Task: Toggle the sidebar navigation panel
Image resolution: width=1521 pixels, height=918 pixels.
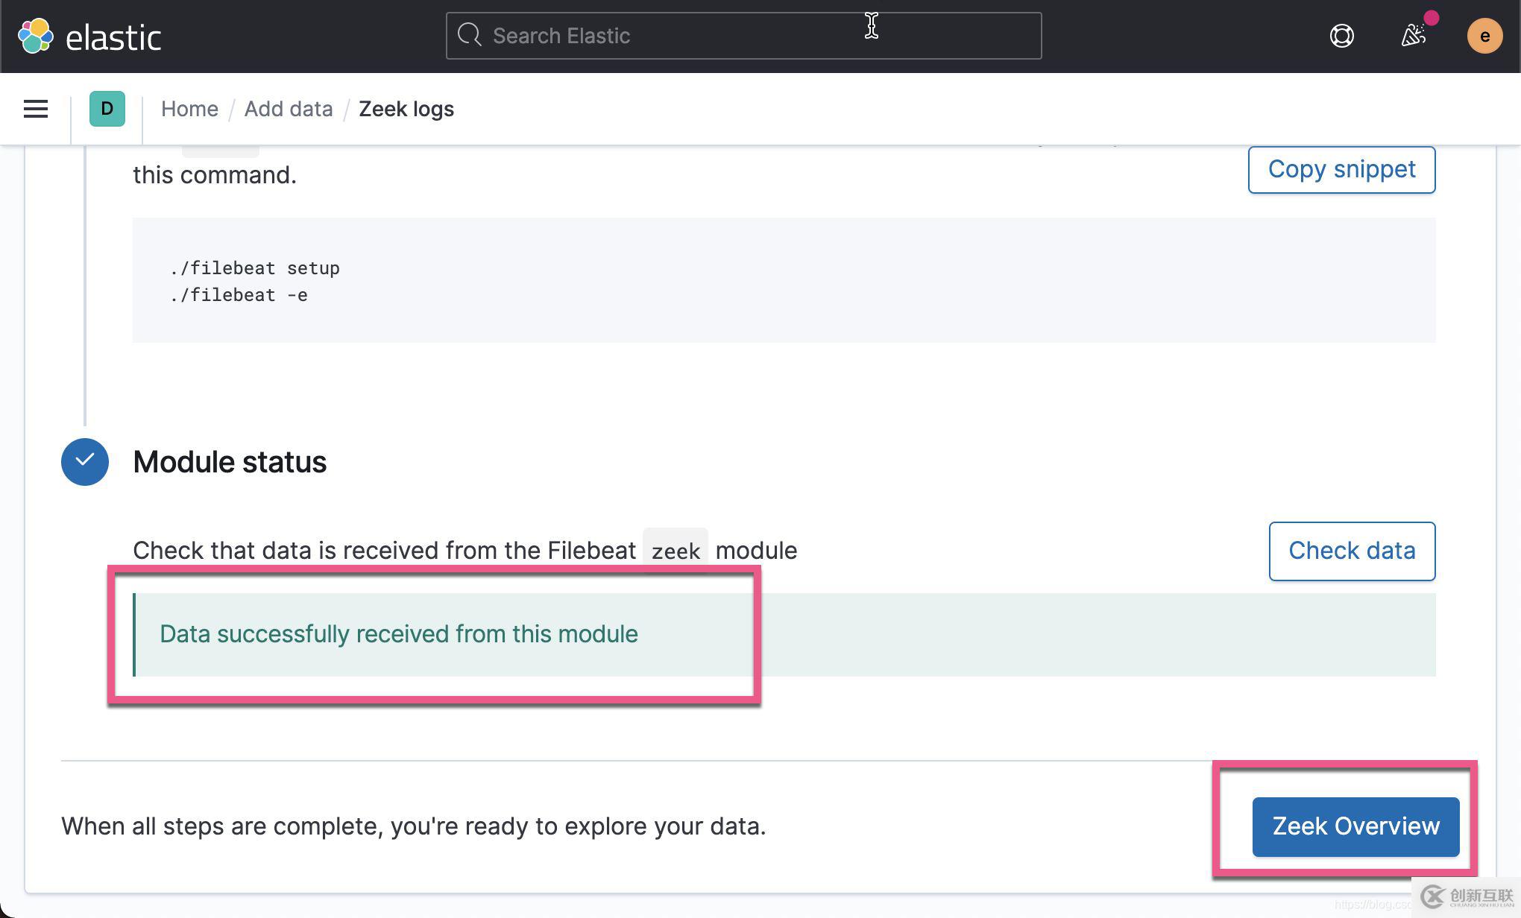Action: click(36, 109)
